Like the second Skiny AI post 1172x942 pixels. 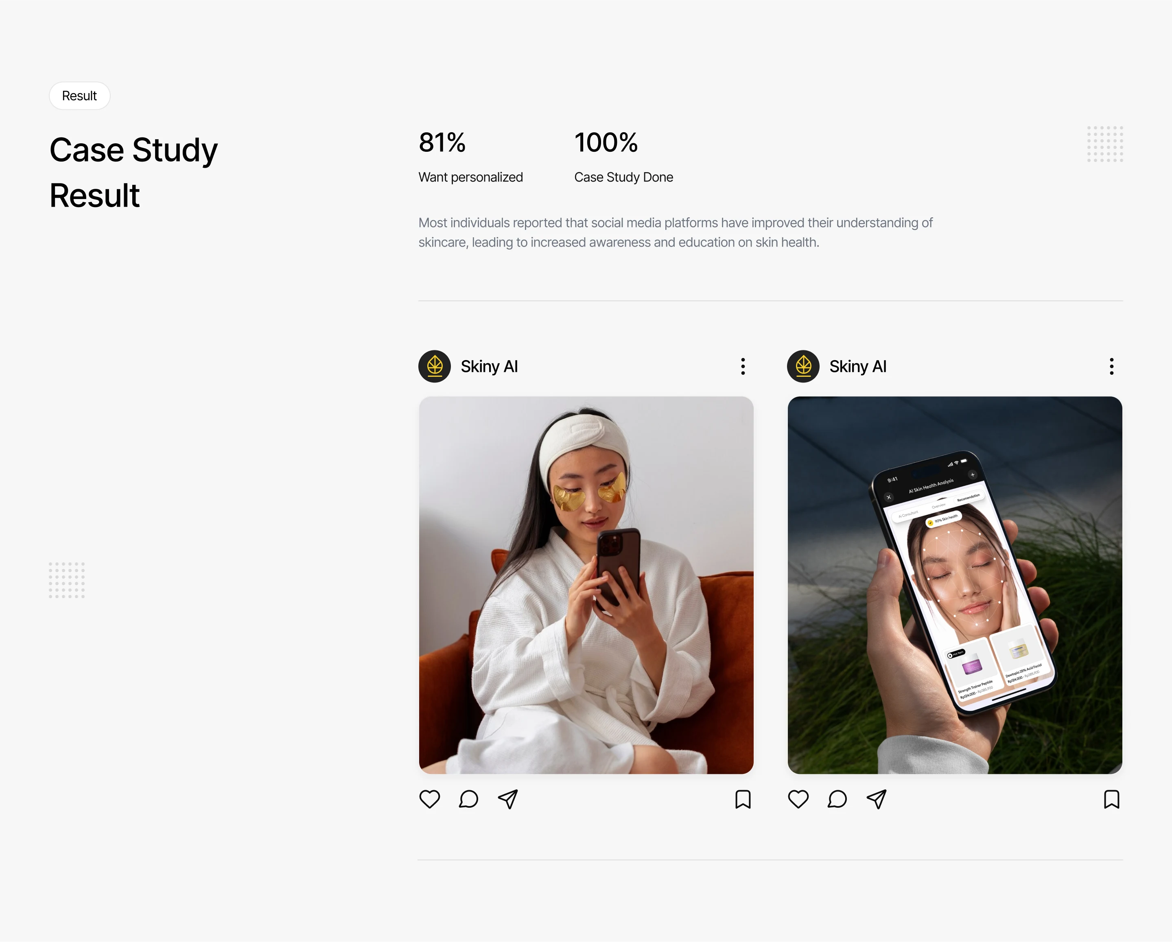click(798, 799)
